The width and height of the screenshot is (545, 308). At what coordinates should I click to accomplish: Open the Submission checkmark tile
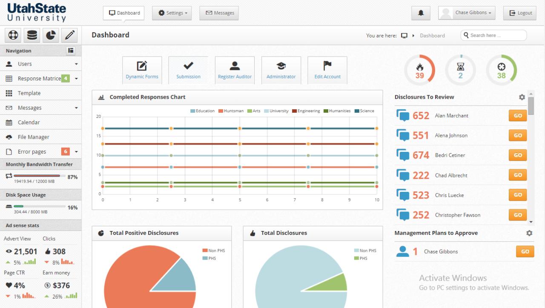pos(188,70)
